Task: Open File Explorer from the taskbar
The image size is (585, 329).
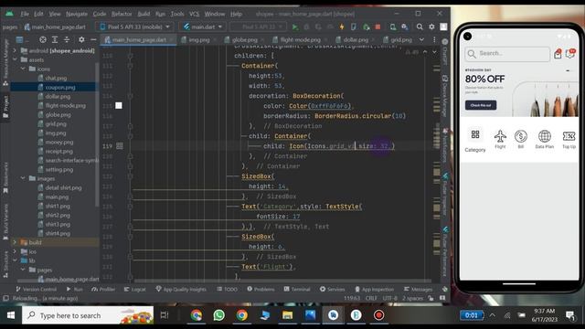Action: 287,315
